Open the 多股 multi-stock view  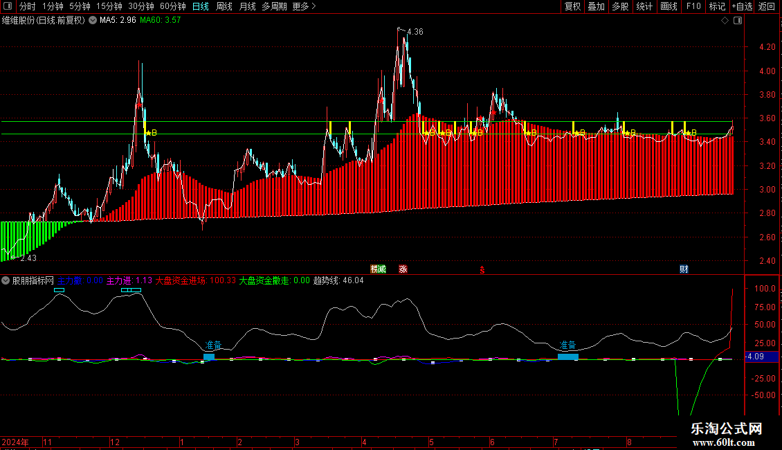[x=621, y=6]
